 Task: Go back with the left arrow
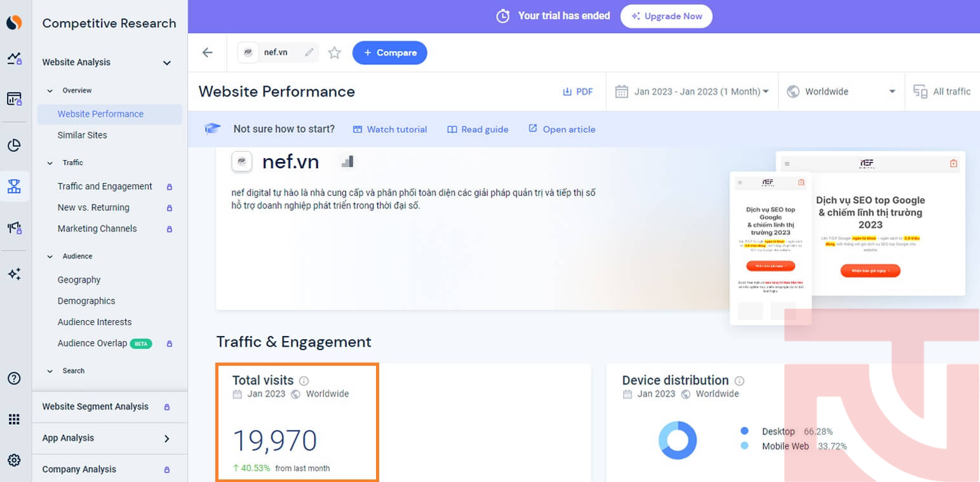point(207,53)
